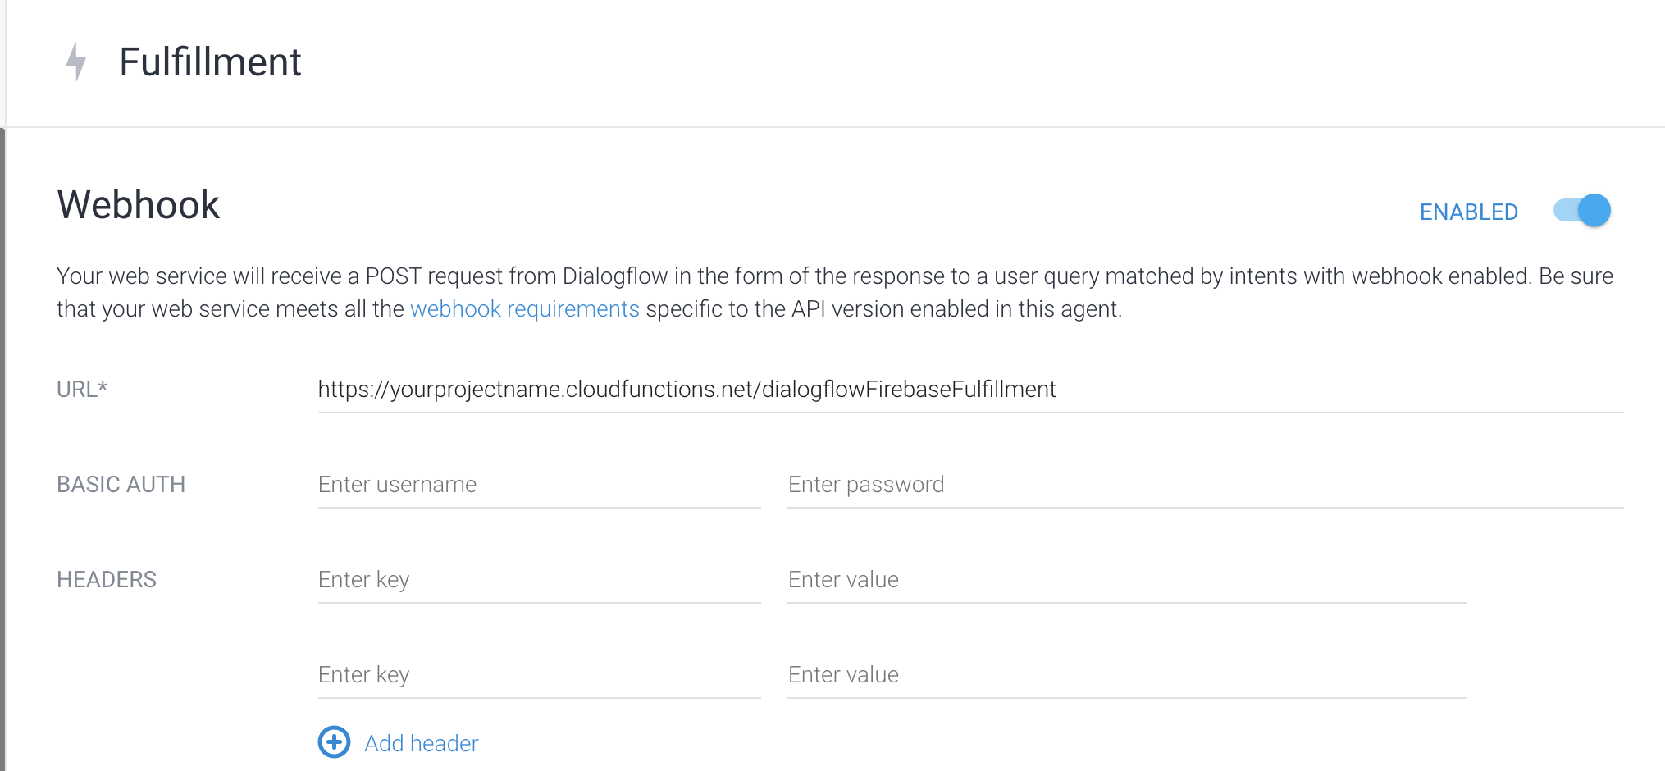Click the Webhook section heading
The height and width of the screenshot is (771, 1665).
139,205
